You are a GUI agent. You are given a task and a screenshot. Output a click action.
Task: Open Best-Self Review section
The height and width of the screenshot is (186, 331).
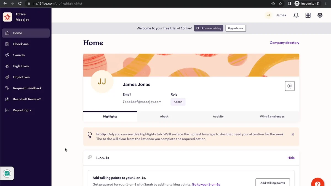tap(26, 99)
